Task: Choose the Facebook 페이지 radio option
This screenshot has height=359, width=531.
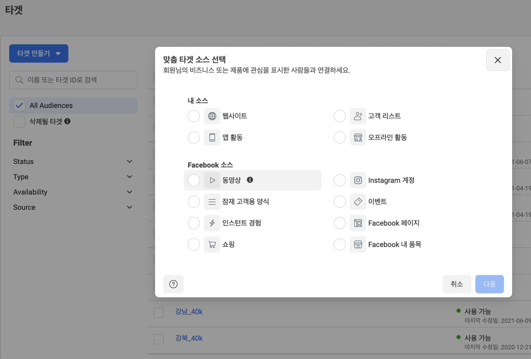Action: coord(340,223)
